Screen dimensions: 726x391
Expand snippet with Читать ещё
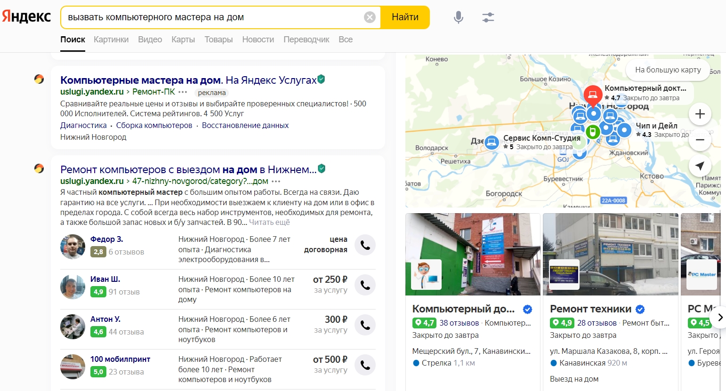269,222
